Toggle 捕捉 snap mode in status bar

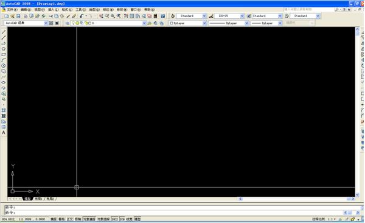pyautogui.click(x=54, y=219)
